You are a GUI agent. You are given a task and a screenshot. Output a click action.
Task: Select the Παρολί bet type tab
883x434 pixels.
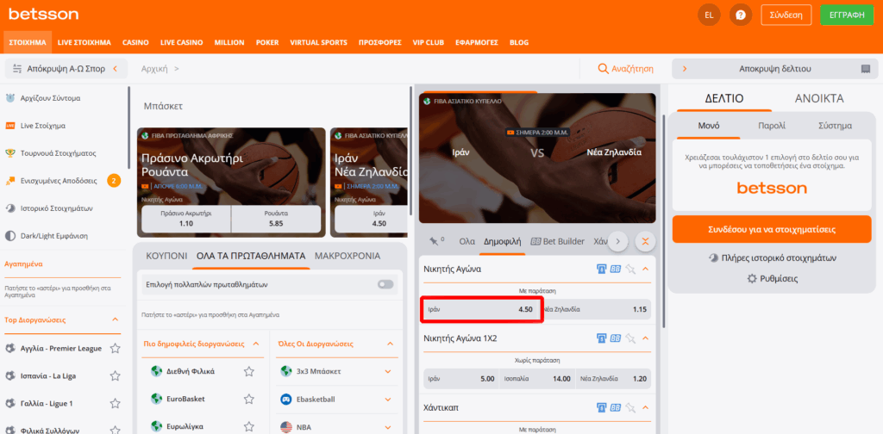tap(772, 126)
